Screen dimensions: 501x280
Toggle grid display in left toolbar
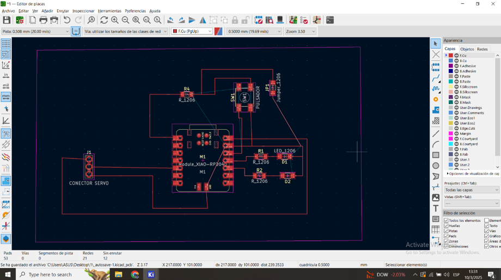click(6, 43)
